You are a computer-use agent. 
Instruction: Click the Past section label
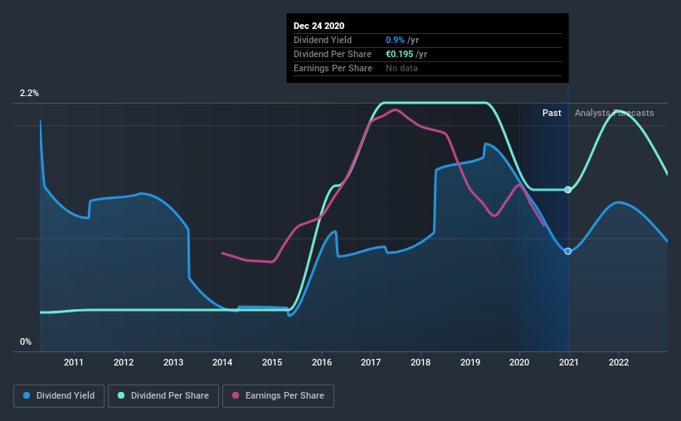552,113
